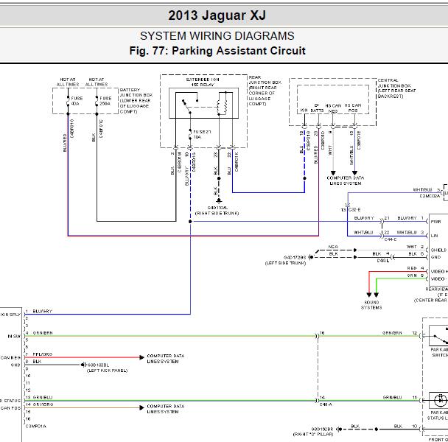Click the 'C44-E' connector label
The height and width of the screenshot is (442, 448).
coord(391,239)
